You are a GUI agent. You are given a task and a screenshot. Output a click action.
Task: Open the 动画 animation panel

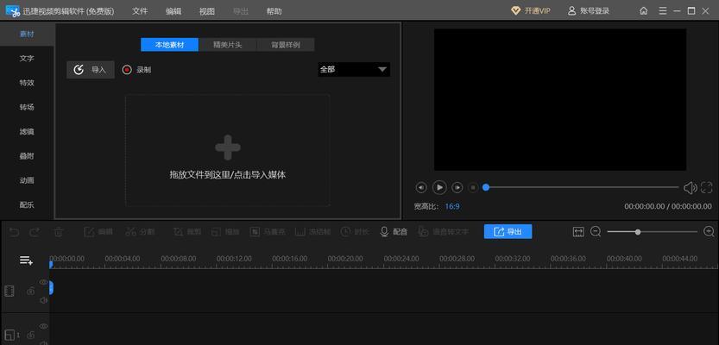pos(27,180)
